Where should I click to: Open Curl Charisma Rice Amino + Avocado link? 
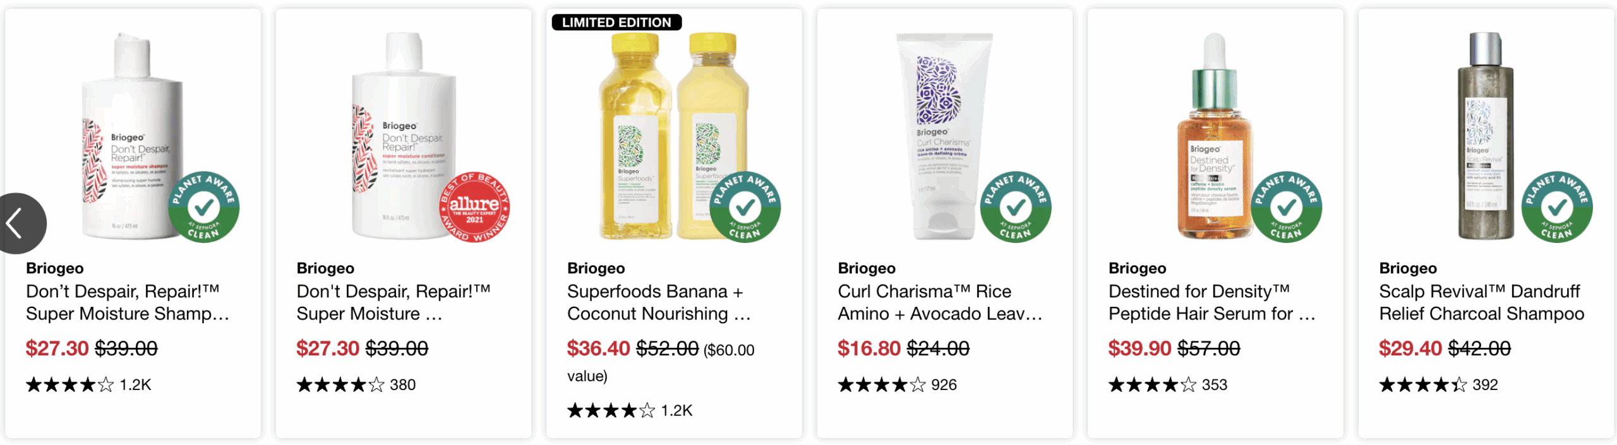[939, 302]
